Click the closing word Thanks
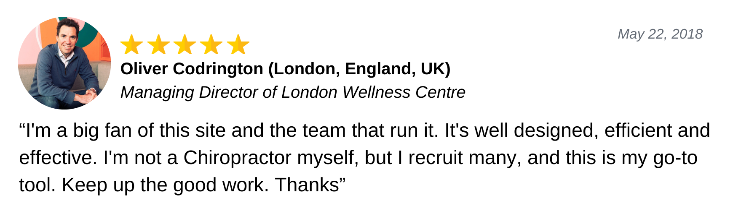The image size is (733, 206). (307, 185)
